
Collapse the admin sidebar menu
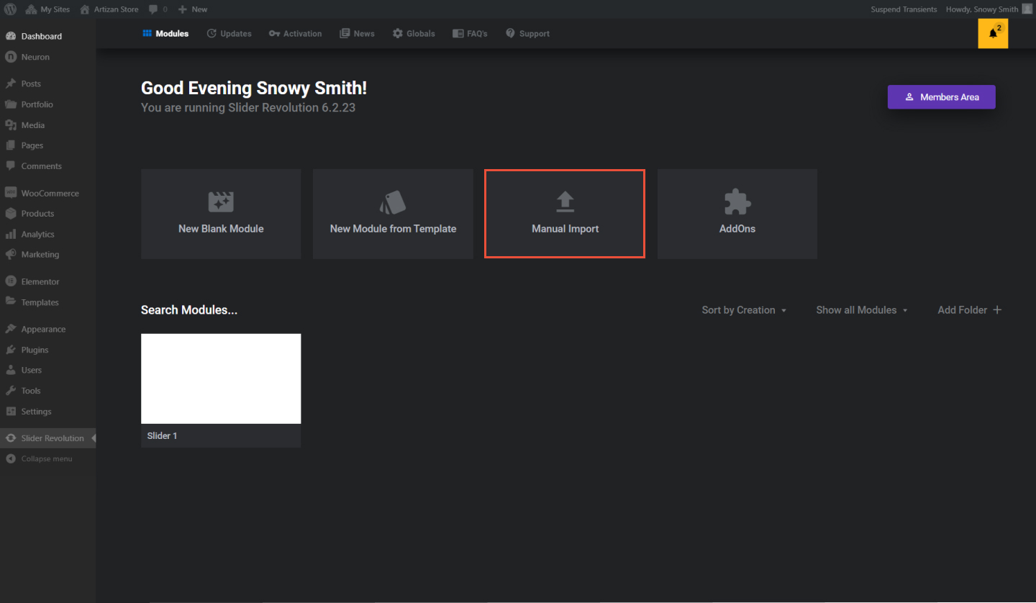47,458
